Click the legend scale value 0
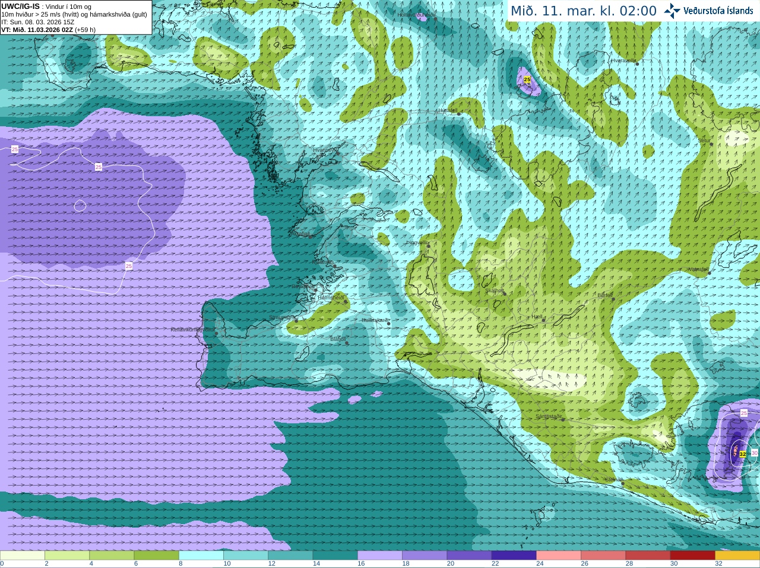The width and height of the screenshot is (760, 568). pos(2,564)
